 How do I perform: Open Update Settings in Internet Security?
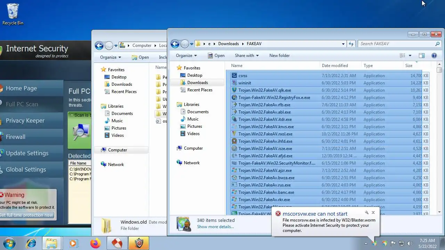pyautogui.click(x=27, y=153)
